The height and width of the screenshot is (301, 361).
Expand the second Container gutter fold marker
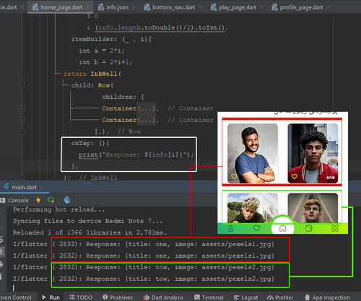22,120
